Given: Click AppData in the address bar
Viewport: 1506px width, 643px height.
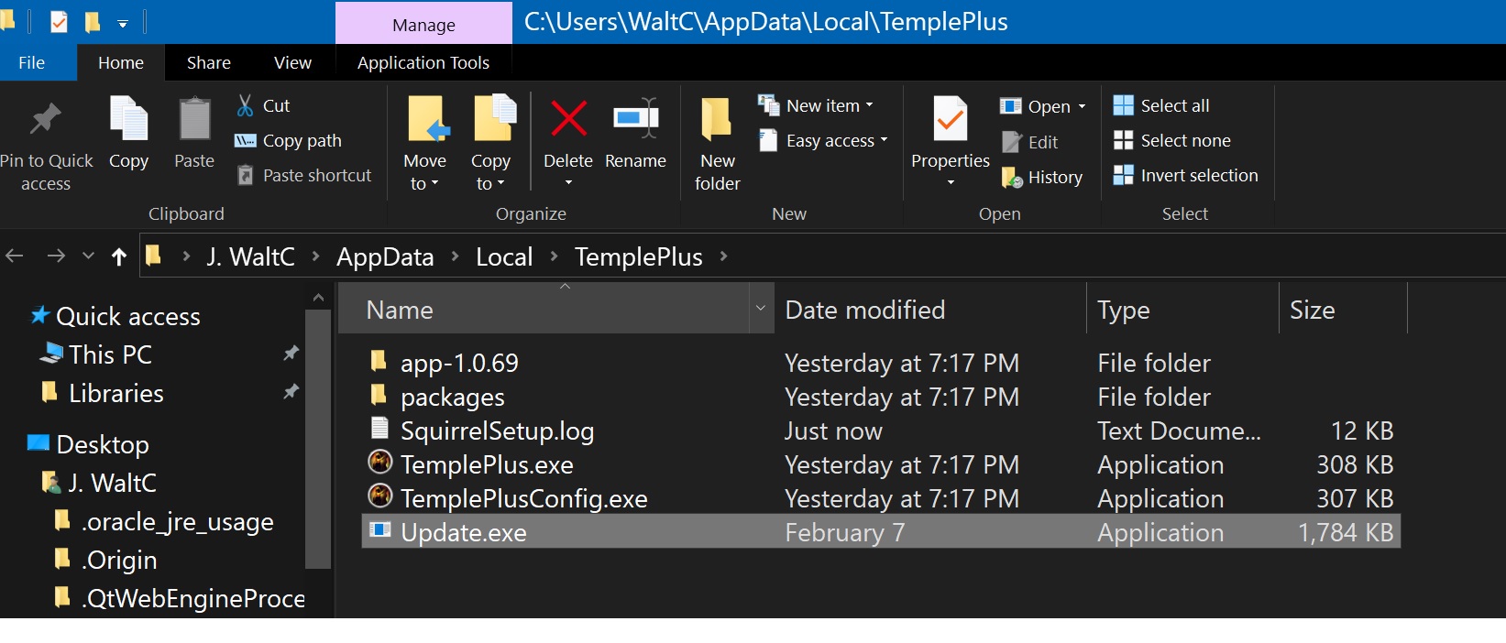Looking at the screenshot, I should (x=385, y=256).
